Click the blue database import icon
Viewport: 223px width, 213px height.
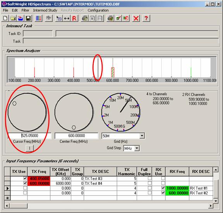click(21, 18)
